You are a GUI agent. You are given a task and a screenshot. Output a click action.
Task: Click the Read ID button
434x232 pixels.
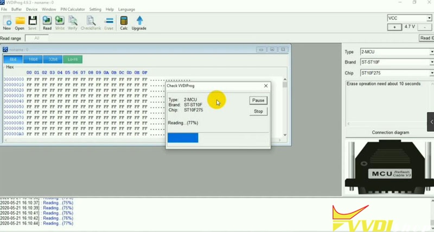click(426, 38)
